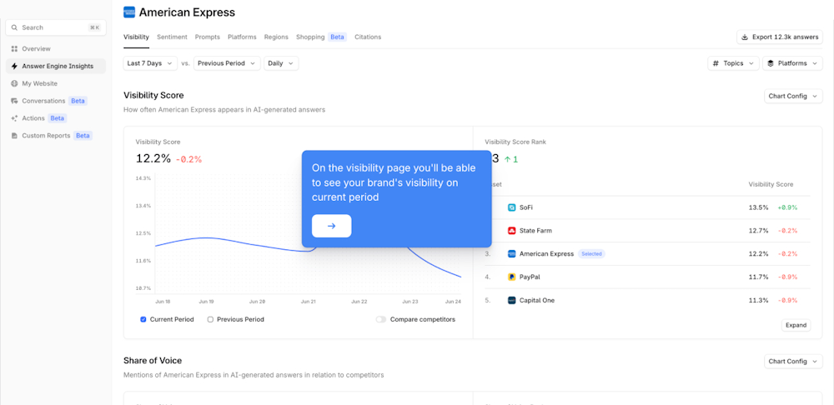
Task: Click the Actions sparkle icon
Action: [x=14, y=118]
